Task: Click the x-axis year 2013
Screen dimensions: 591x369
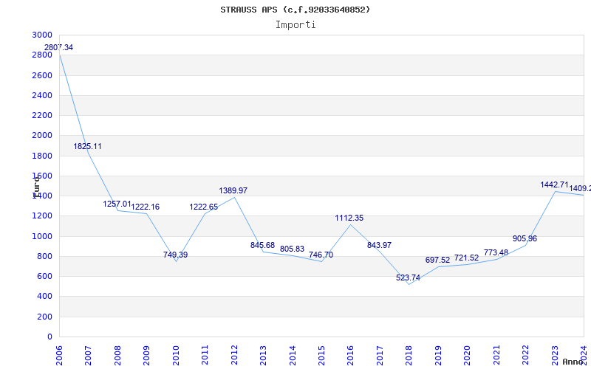Action: point(263,356)
